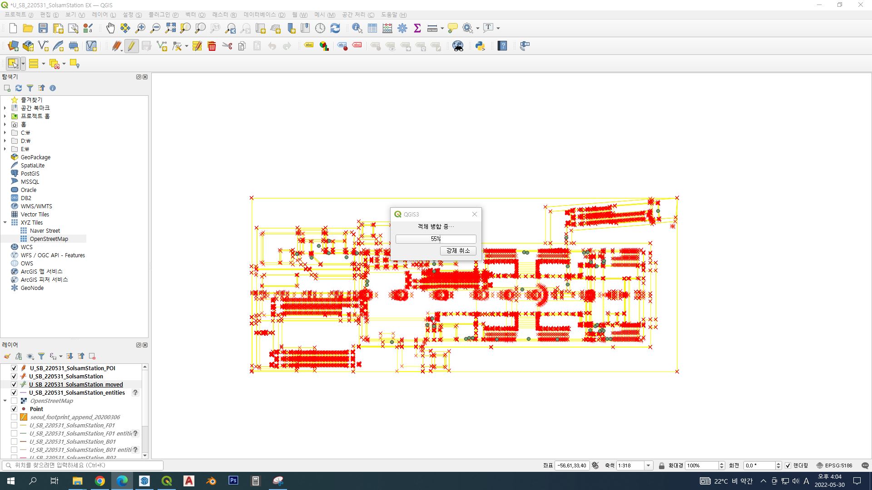The width and height of the screenshot is (872, 490).
Task: Click the Pan Map hand tool
Action: [110, 28]
